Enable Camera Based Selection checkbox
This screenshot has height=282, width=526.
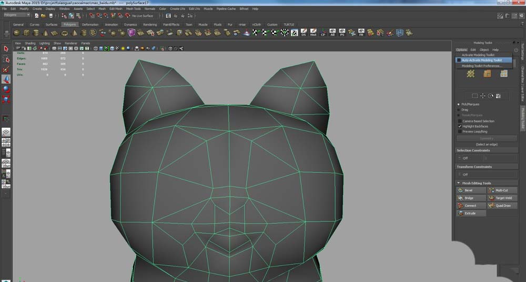459,121
